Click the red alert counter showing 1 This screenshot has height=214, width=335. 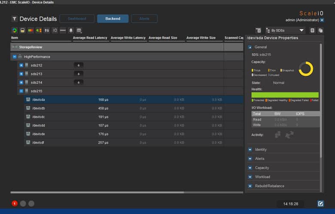(x=15, y=204)
